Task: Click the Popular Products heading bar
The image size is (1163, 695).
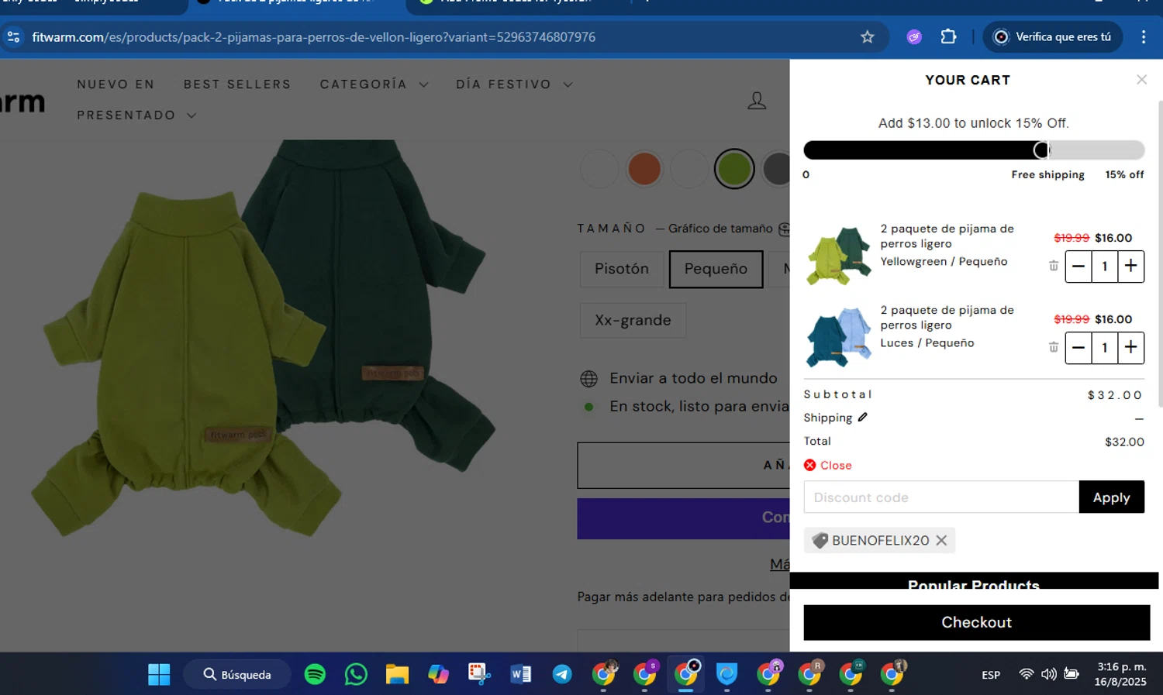Action: (x=974, y=582)
